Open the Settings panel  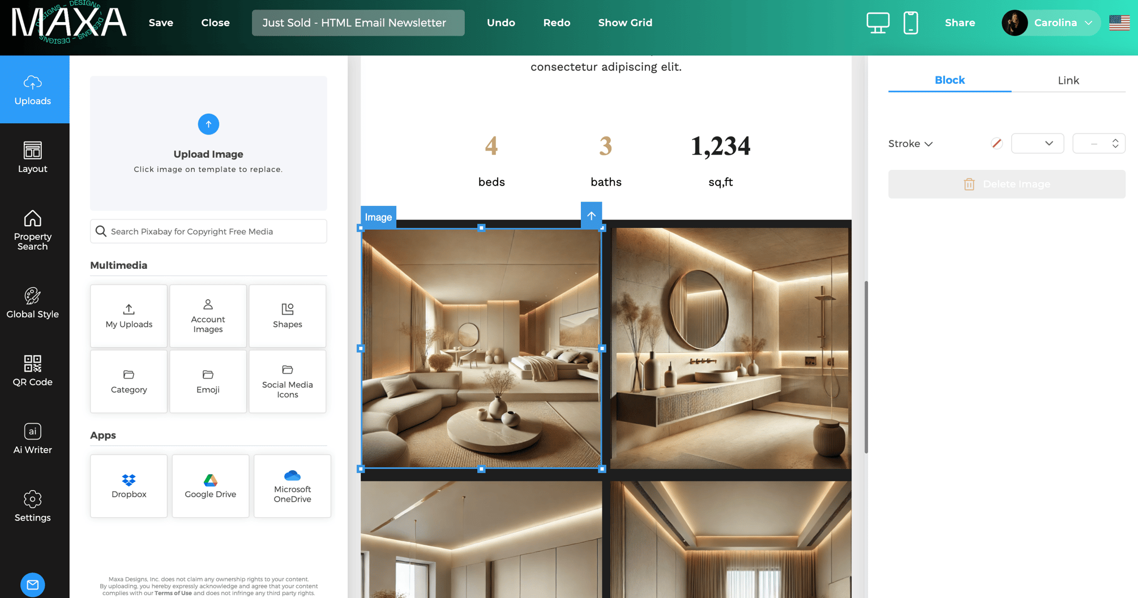(x=32, y=505)
